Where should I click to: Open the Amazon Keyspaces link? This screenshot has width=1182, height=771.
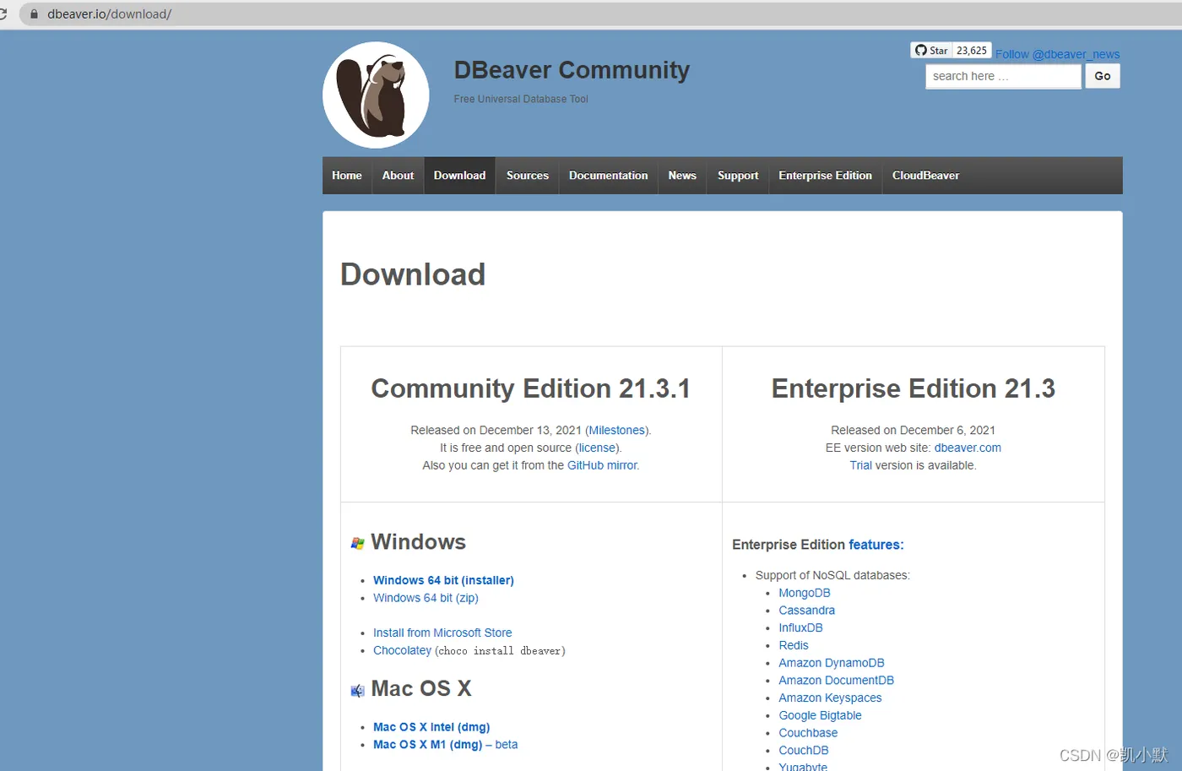[x=830, y=698]
